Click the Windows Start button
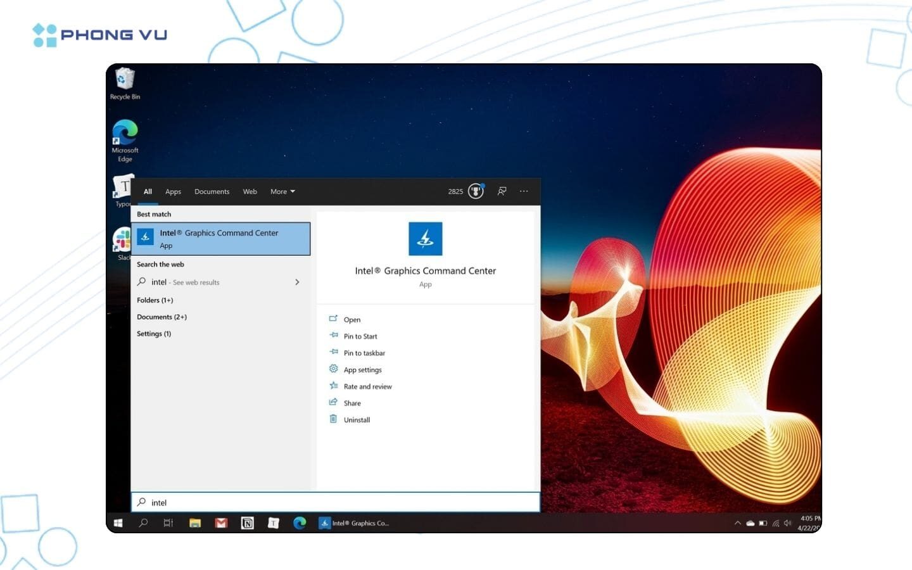The image size is (912, 570). tap(118, 523)
